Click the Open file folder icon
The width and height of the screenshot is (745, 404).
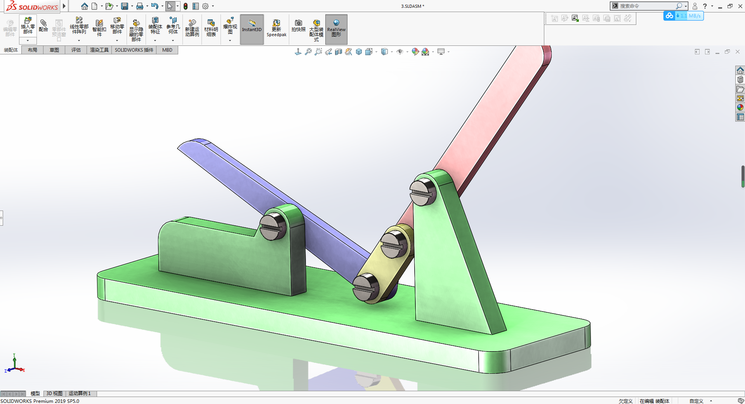(109, 6)
